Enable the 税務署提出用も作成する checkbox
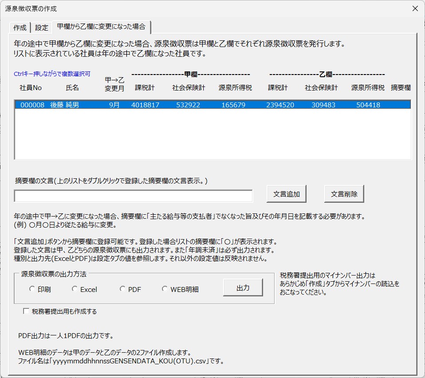 coord(27,311)
